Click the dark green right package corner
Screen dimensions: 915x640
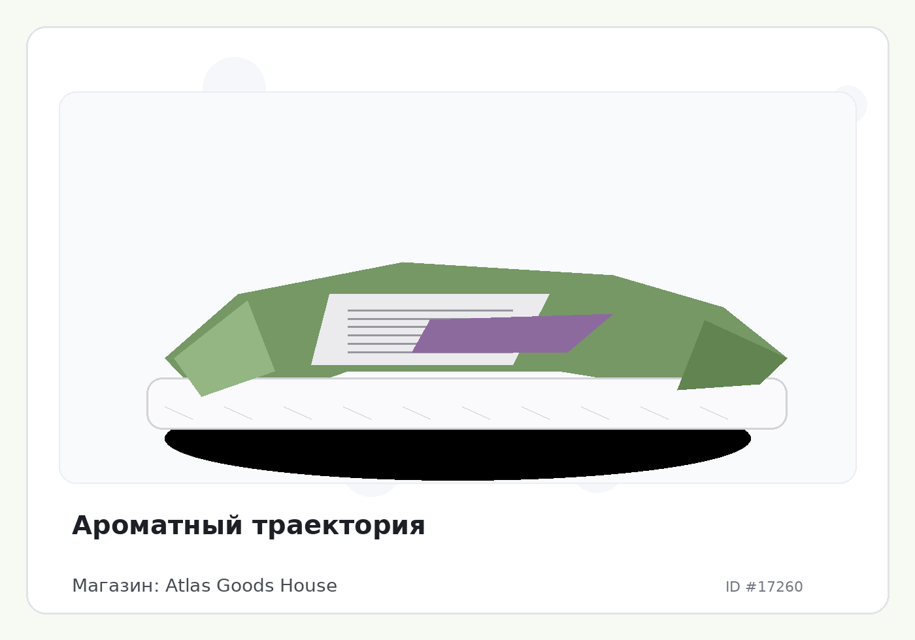725,359
